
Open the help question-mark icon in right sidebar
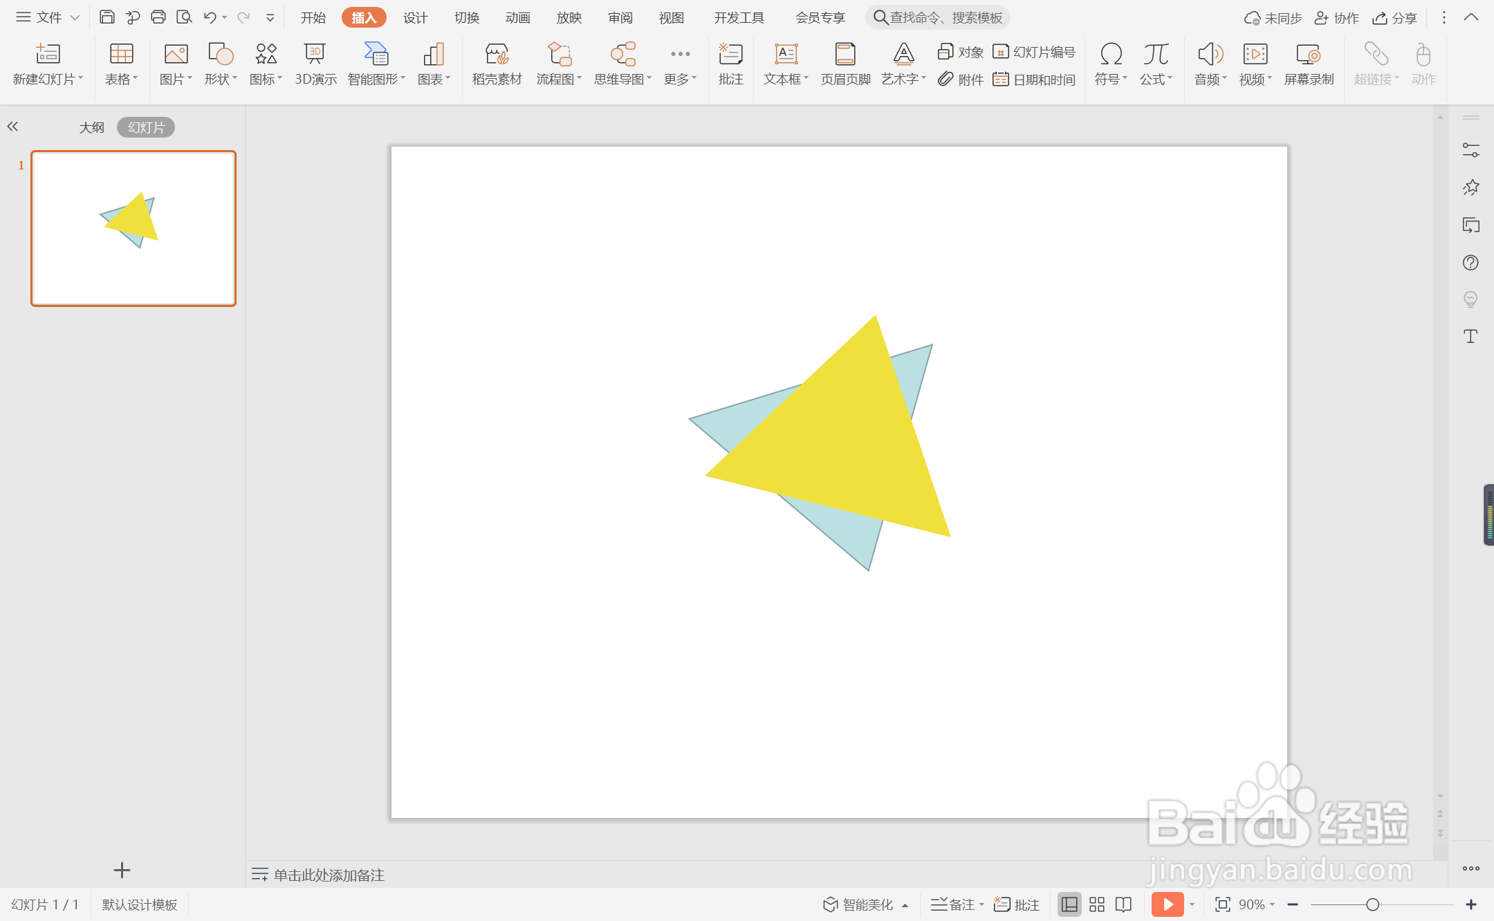tap(1470, 263)
